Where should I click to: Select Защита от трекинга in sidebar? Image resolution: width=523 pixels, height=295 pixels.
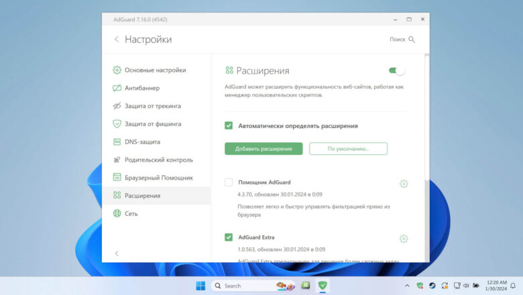[x=156, y=106]
